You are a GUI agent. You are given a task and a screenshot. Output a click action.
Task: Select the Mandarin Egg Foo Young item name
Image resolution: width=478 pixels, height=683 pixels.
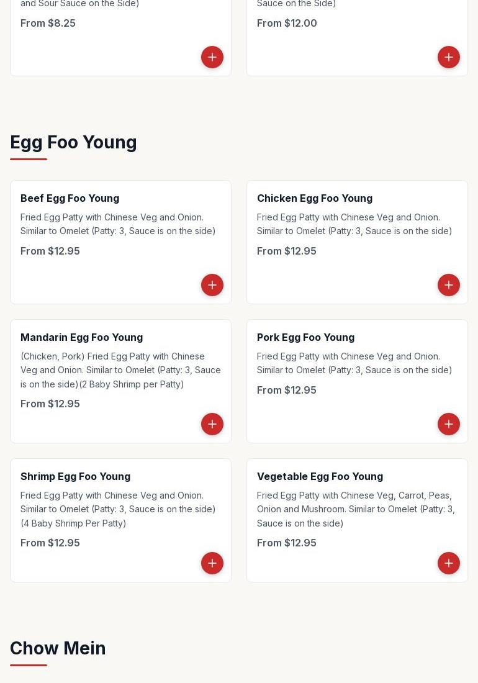(81, 337)
